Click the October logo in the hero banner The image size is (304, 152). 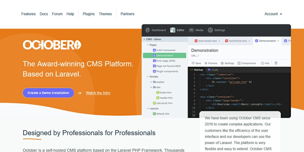pyautogui.click(x=52, y=45)
